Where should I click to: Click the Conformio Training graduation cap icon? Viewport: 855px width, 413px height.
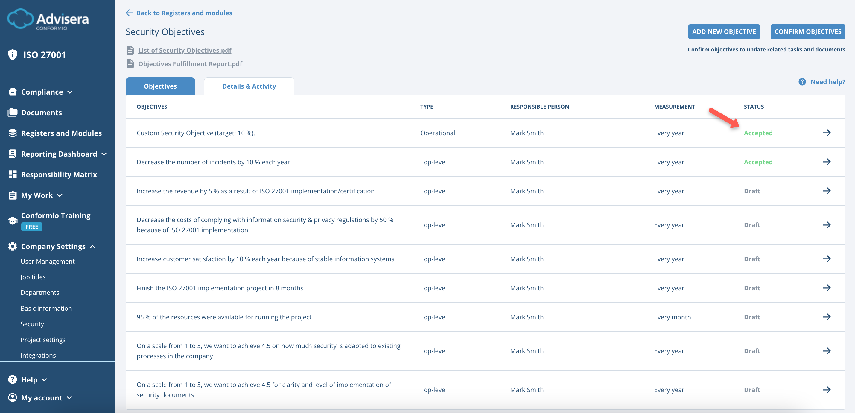(x=12, y=220)
